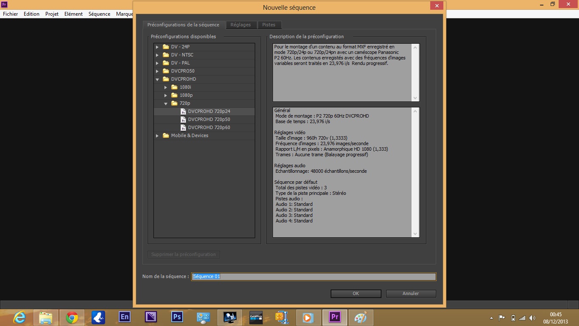579x326 pixels.
Task: Open Internet Explorer from the taskbar
Action: tap(19, 318)
